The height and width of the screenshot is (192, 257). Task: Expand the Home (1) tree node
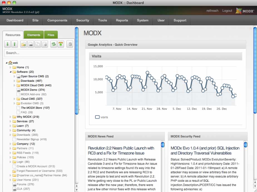coord(10,67)
